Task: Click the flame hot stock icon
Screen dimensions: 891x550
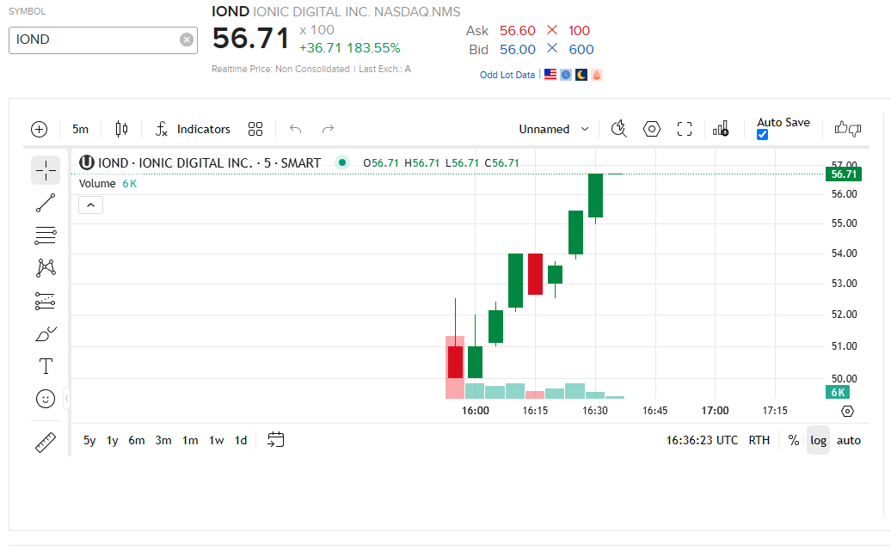Action: 597,75
